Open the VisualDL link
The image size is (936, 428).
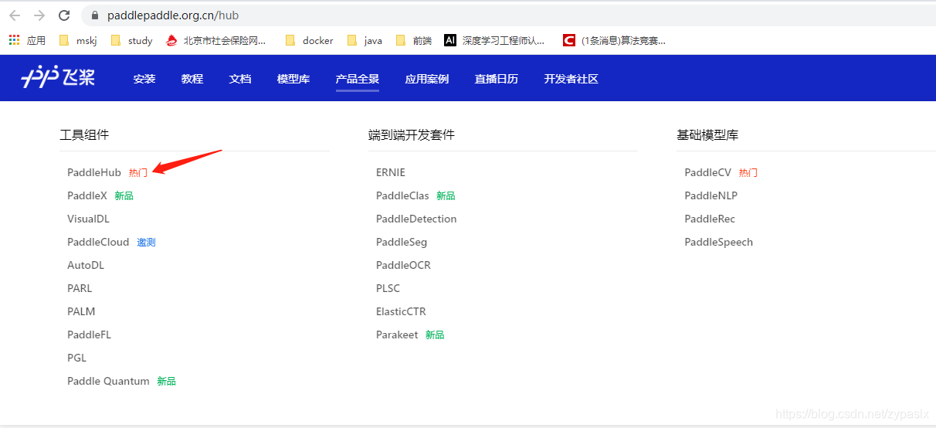click(x=88, y=219)
